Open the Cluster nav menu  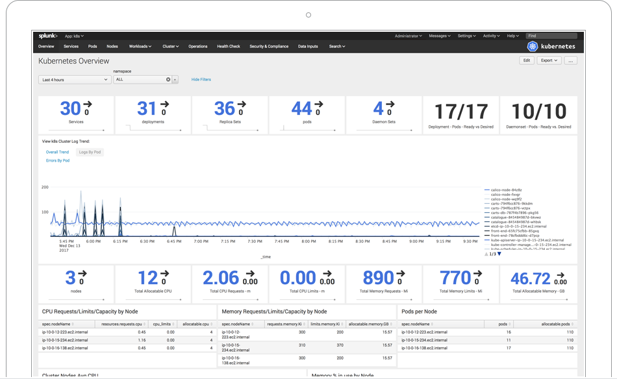[x=170, y=46]
